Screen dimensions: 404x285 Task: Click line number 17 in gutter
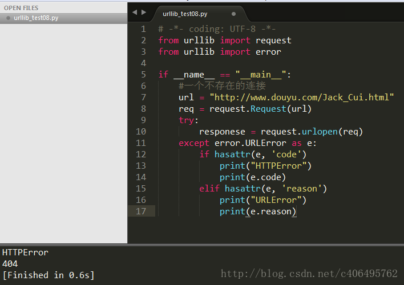point(141,211)
